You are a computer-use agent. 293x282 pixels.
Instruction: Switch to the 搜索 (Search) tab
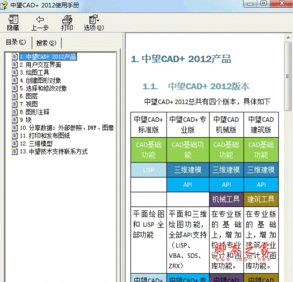(x=46, y=43)
